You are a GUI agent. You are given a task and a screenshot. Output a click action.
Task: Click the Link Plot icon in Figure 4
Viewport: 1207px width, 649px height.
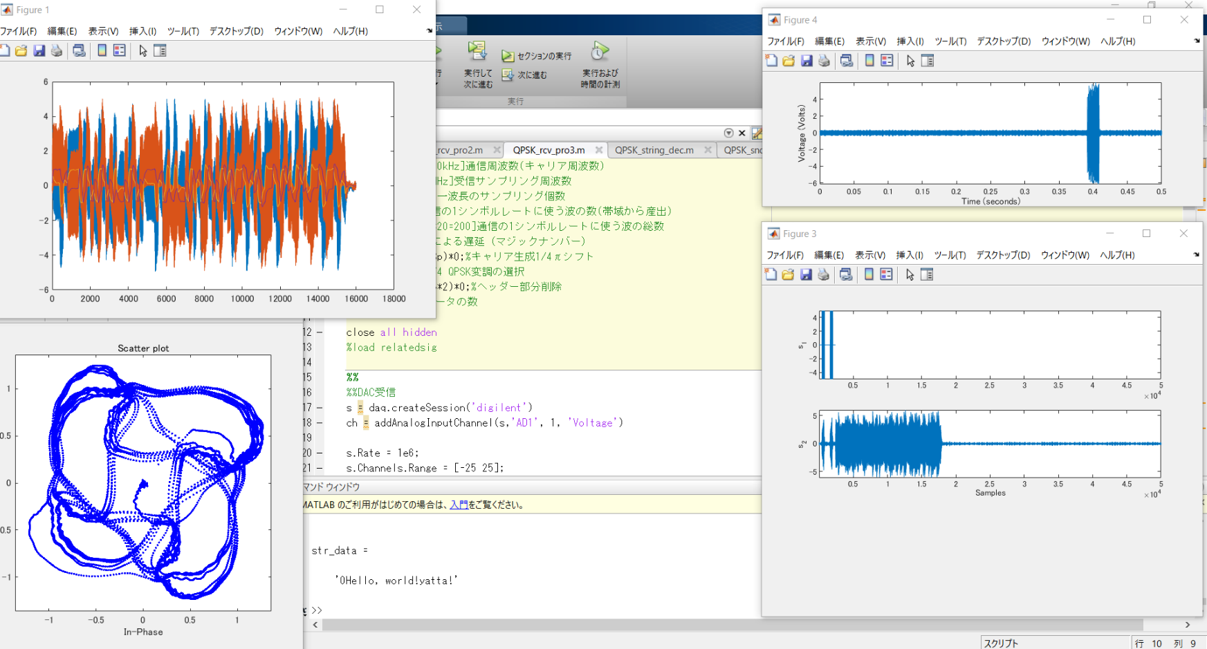click(x=847, y=61)
